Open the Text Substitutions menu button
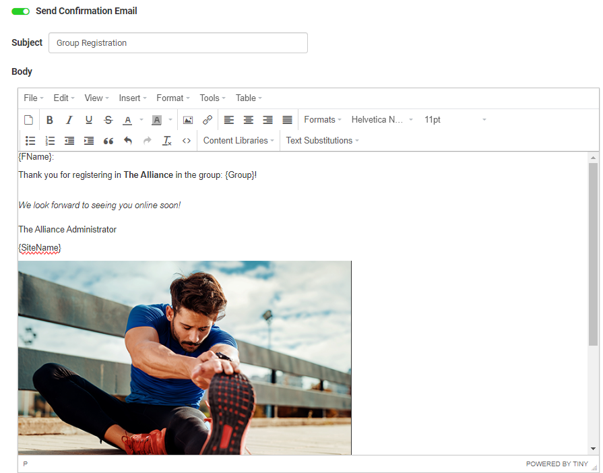Screen dimensions: 603x473 tap(322, 141)
